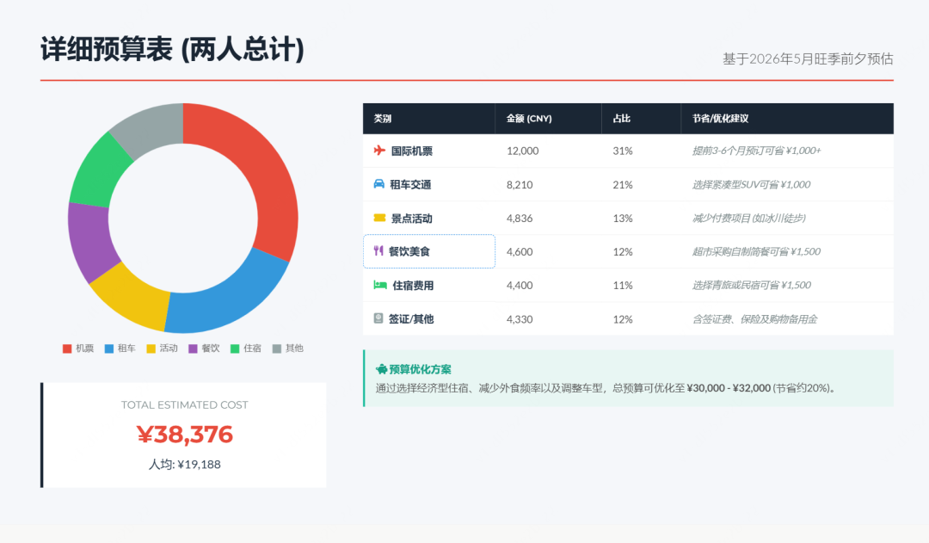Toggle the 机票 legend entry below the chart
Screen dimensions: 929x543
pyautogui.click(x=78, y=349)
